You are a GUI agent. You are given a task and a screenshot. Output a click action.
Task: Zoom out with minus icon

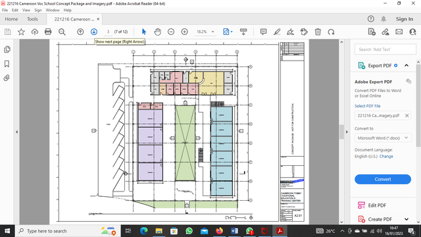[171, 32]
